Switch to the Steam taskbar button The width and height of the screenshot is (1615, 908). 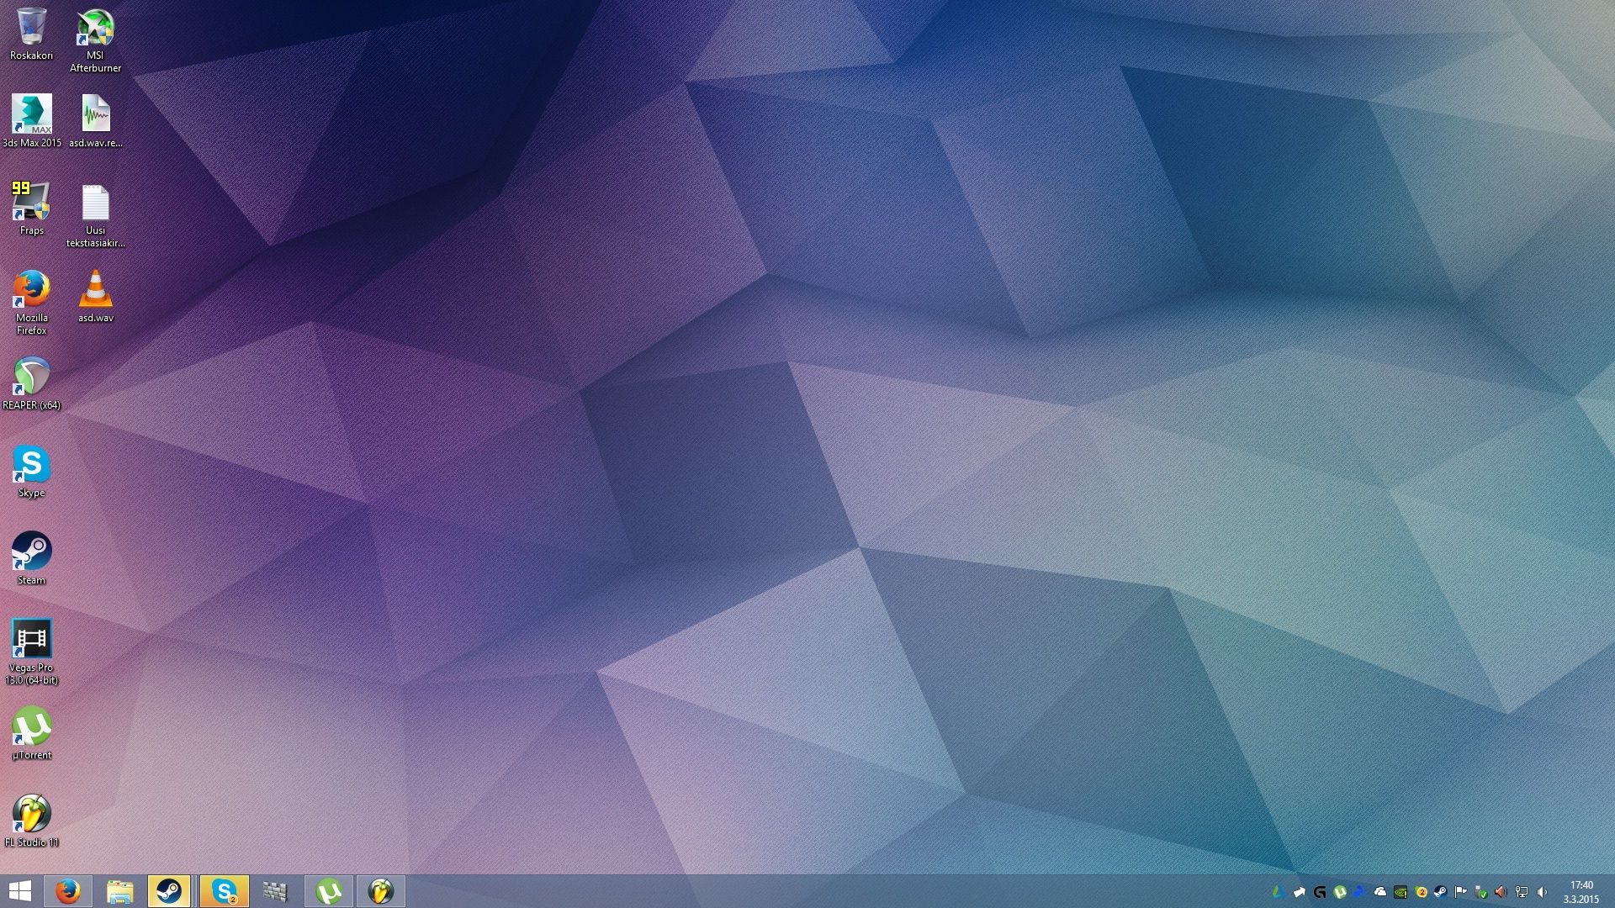[x=169, y=891]
